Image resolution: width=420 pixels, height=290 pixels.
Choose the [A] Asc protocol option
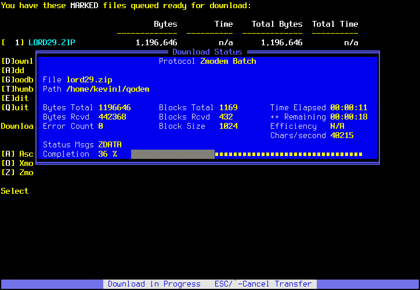(x=17, y=154)
